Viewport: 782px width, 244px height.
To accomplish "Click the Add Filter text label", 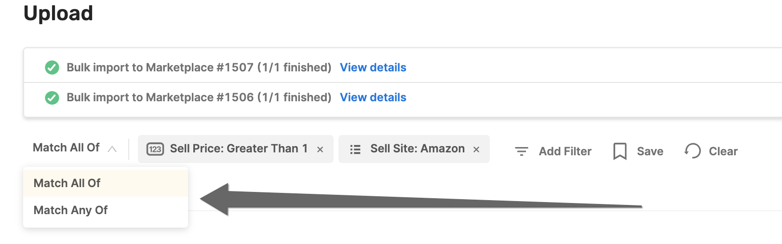I will point(565,151).
